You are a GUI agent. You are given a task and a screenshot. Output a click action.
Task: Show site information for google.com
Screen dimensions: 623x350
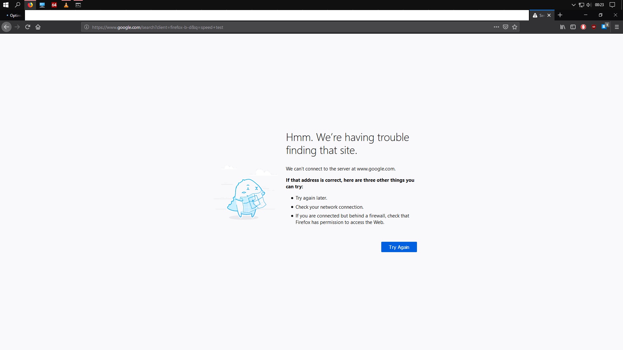pos(87,27)
